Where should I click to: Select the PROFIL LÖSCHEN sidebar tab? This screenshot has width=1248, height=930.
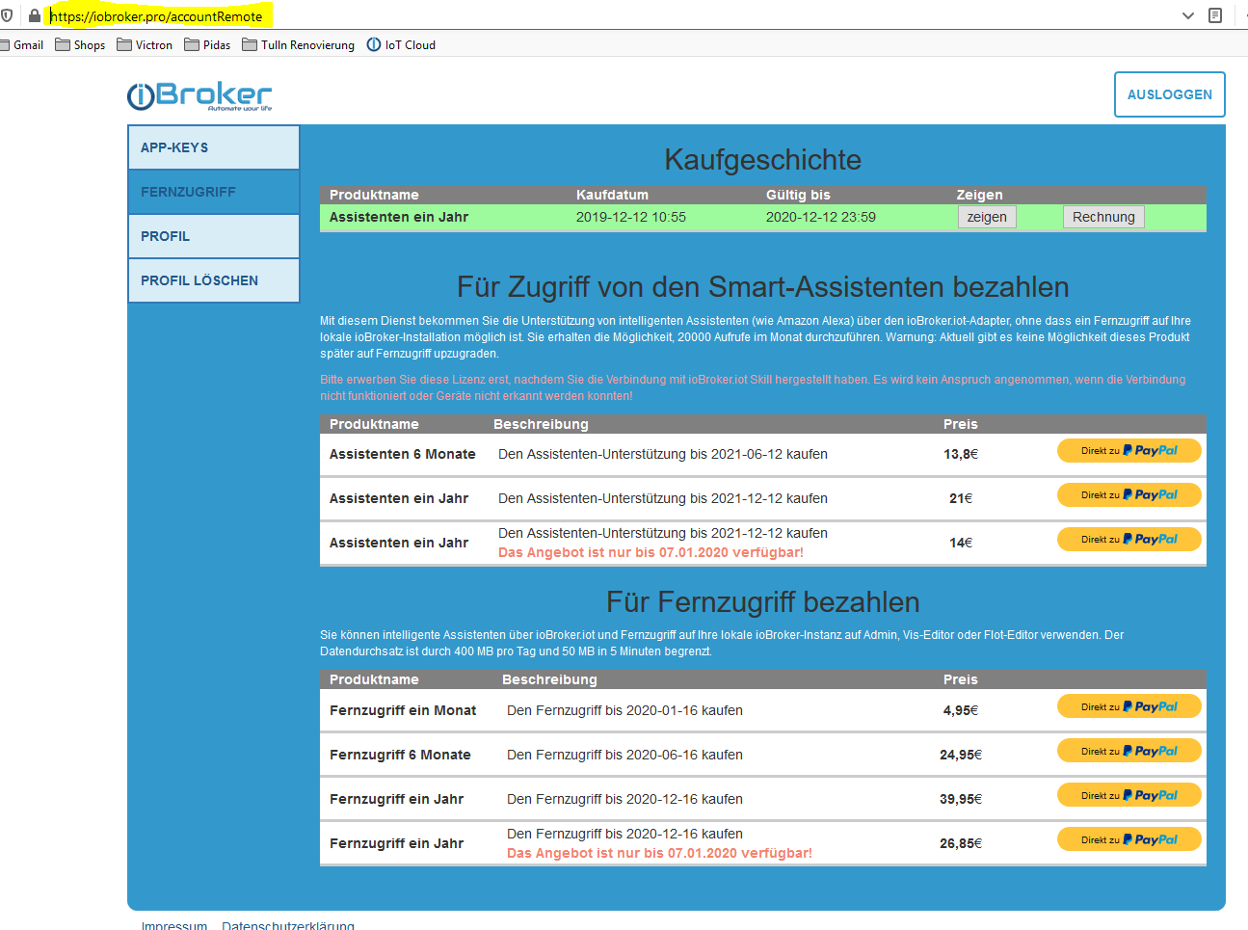point(214,280)
